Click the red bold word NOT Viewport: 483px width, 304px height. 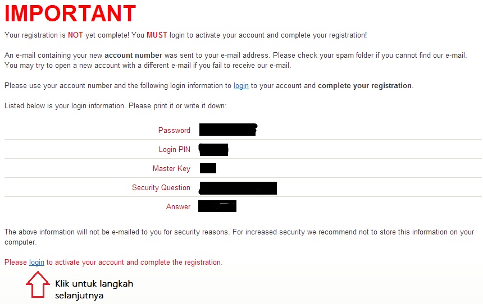(75, 35)
